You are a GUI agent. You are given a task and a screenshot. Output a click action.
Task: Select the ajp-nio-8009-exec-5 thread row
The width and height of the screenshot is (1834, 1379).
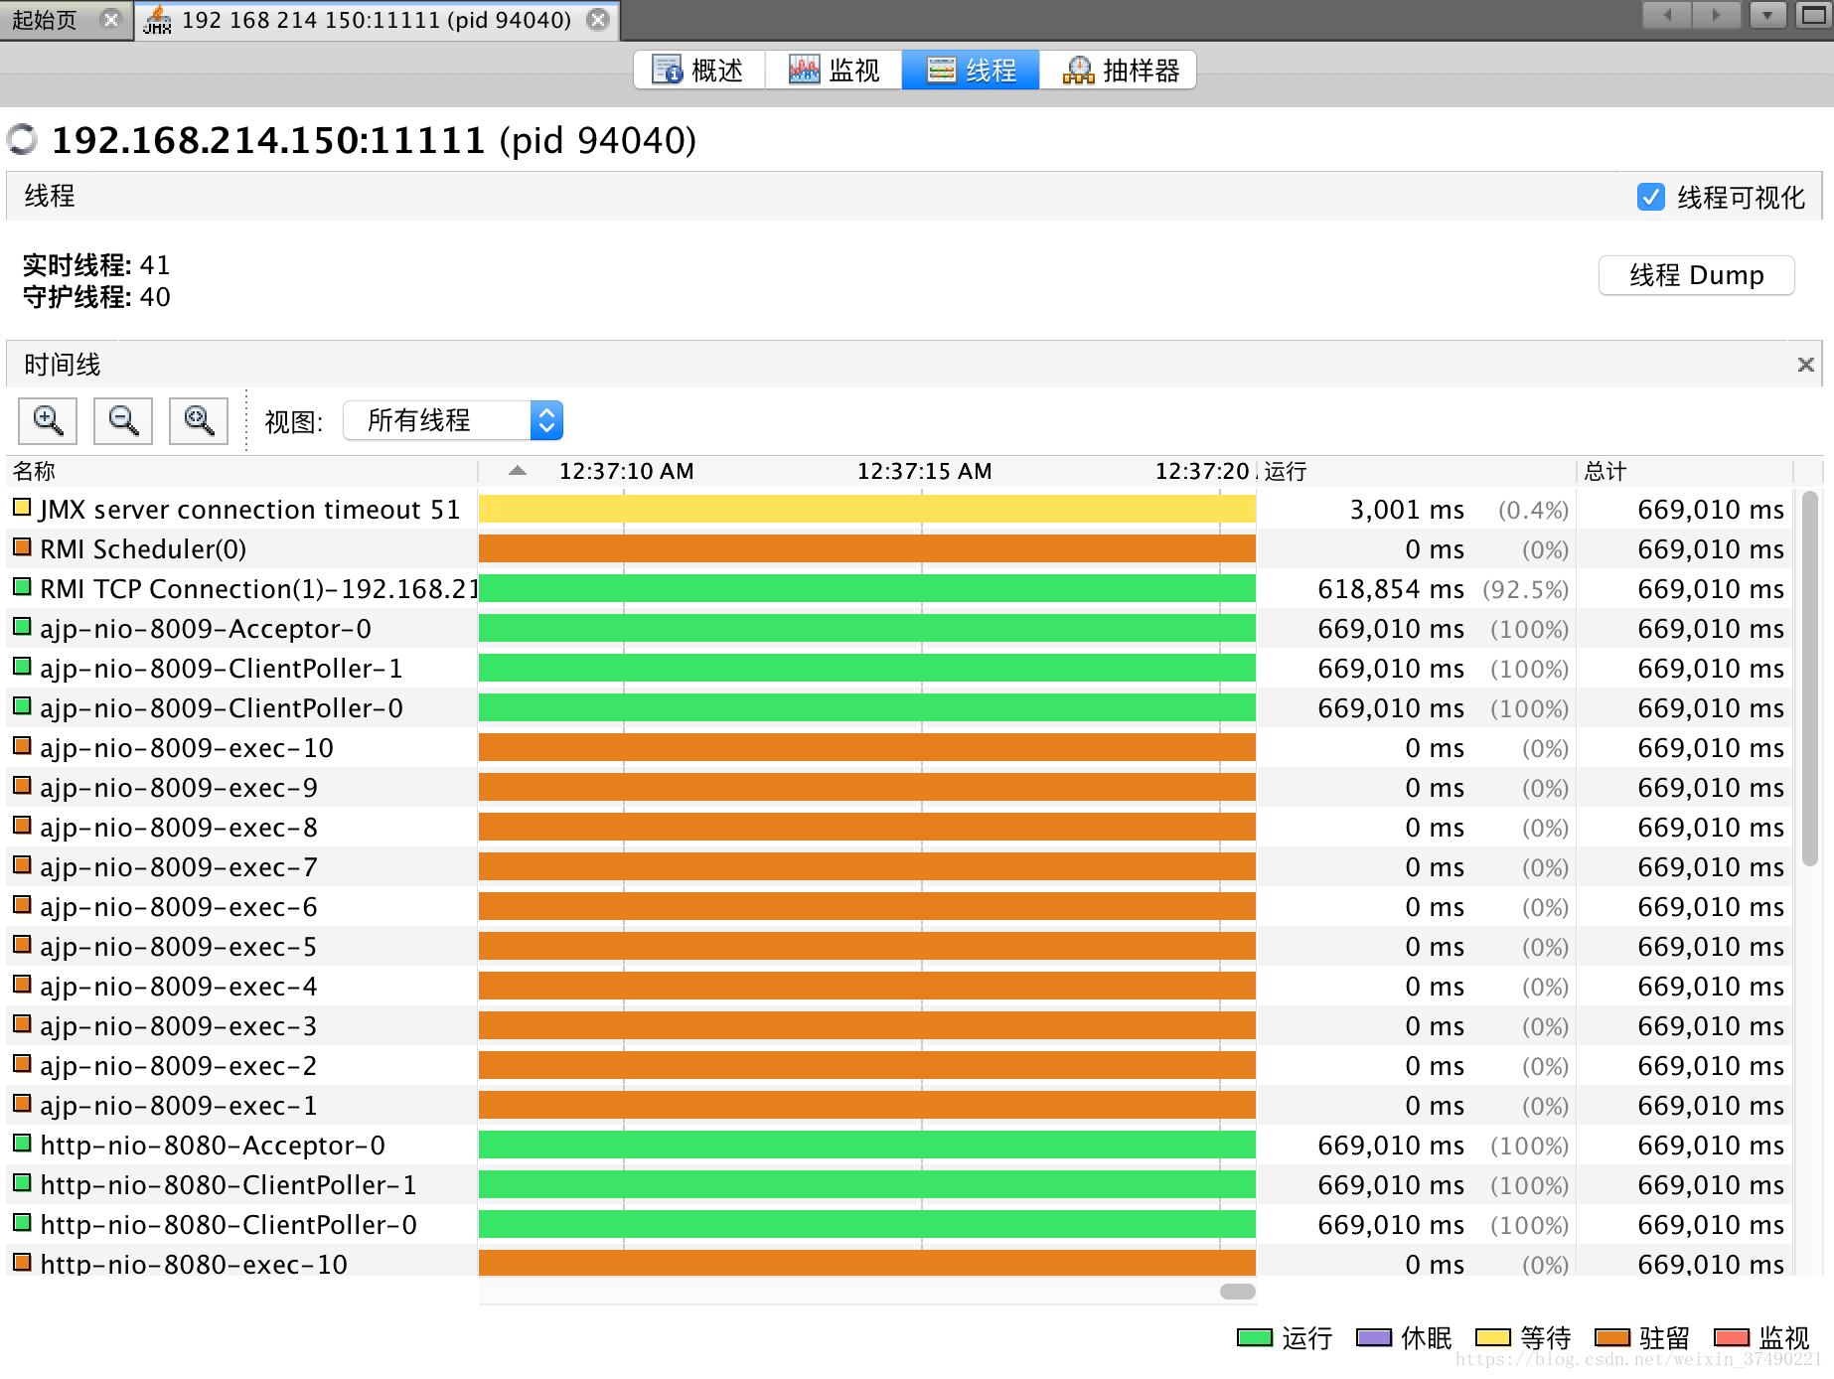tap(899, 946)
